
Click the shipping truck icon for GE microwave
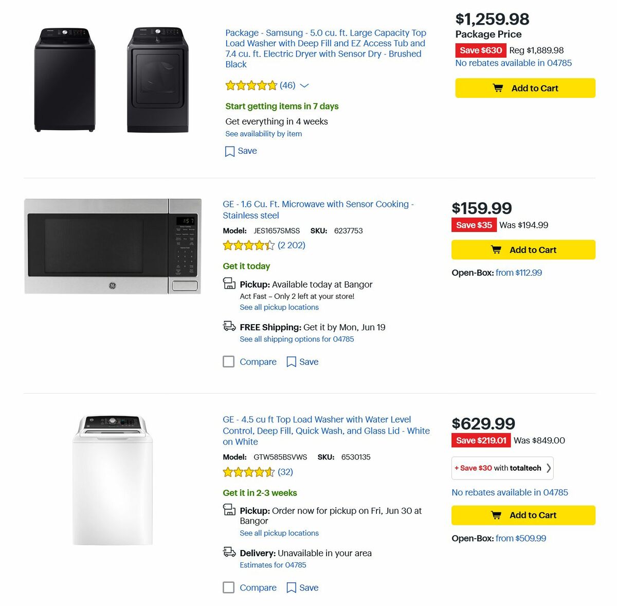coord(229,326)
